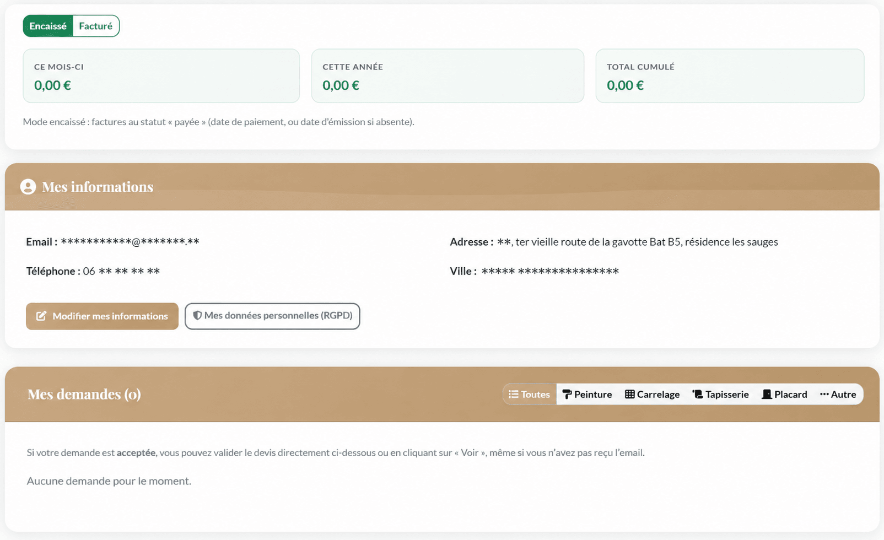This screenshot has height=540, width=884.
Task: Switch to the Encaissé mode toggle
Action: click(48, 26)
